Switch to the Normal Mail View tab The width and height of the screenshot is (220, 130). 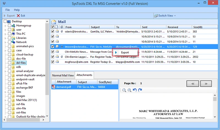pos(63,75)
